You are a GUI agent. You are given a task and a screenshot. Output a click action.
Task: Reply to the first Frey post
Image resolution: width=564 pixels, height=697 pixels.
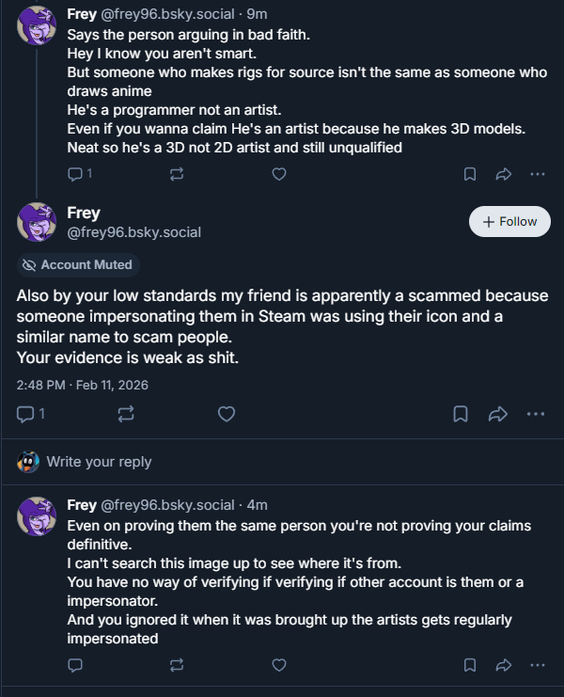tap(75, 174)
